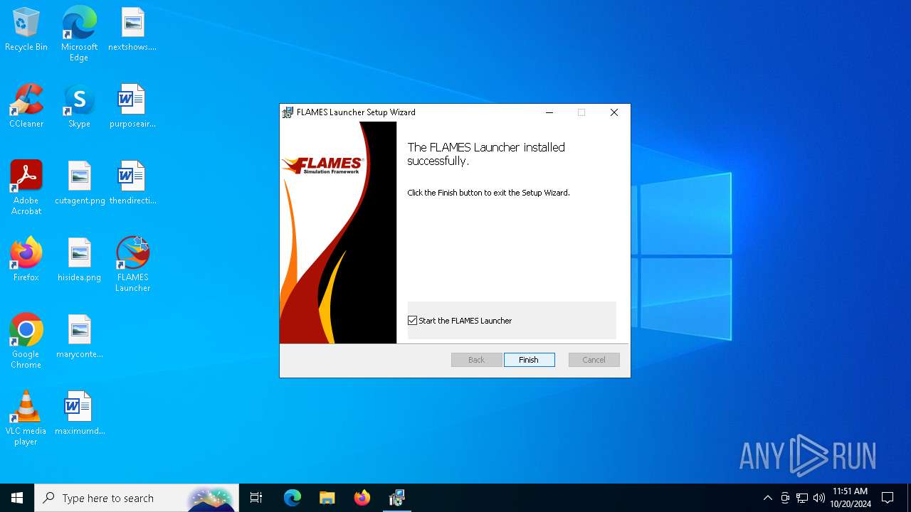Image resolution: width=911 pixels, height=512 pixels.
Task: Click the installer taskbar icon
Action: tap(397, 498)
